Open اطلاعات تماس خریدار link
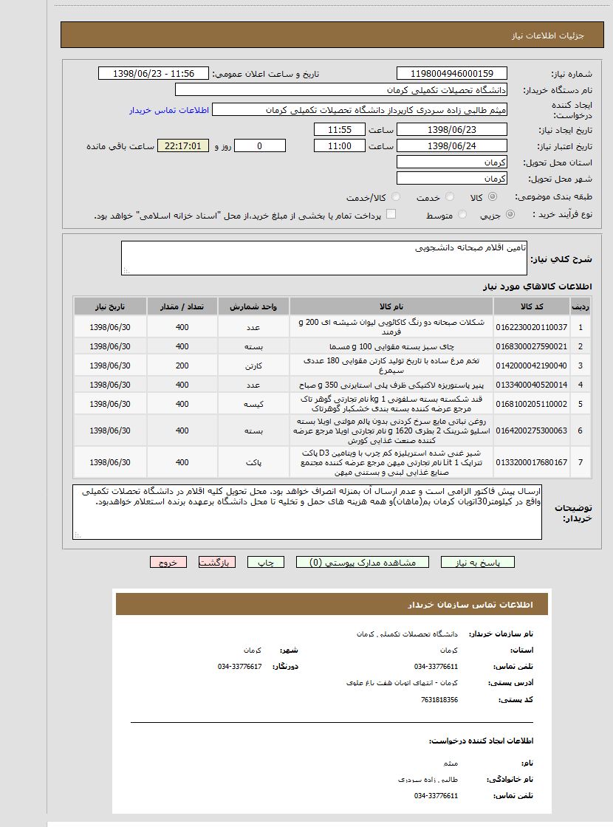This screenshot has width=613, height=827. [169, 110]
